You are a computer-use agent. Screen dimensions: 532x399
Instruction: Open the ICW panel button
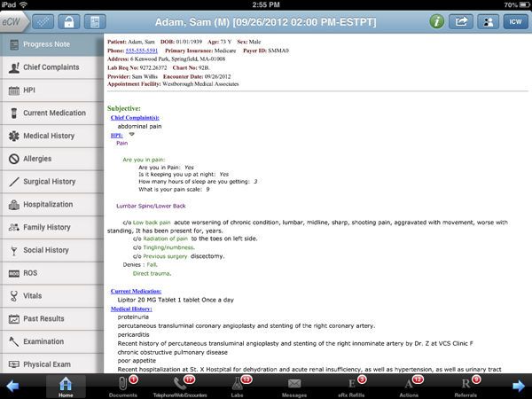pyautogui.click(x=514, y=20)
